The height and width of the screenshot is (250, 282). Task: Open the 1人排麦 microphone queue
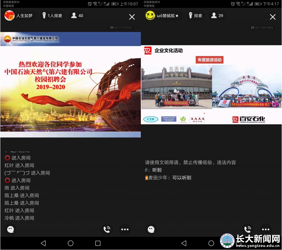52,16
